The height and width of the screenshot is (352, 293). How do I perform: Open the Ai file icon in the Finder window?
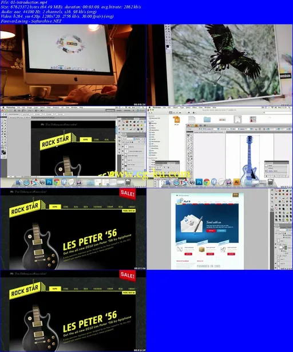[177, 119]
